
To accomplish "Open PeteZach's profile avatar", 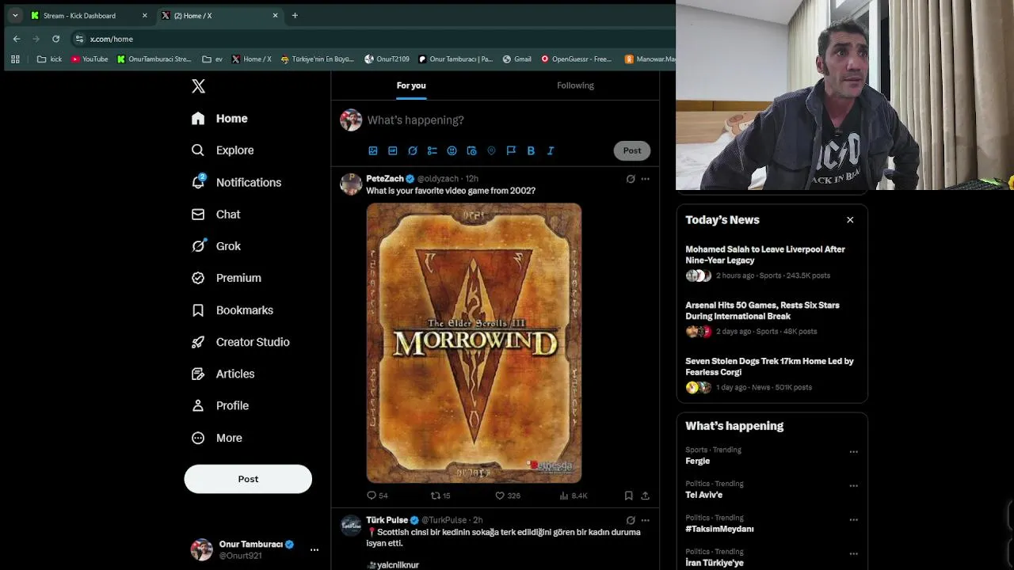I will click(351, 184).
